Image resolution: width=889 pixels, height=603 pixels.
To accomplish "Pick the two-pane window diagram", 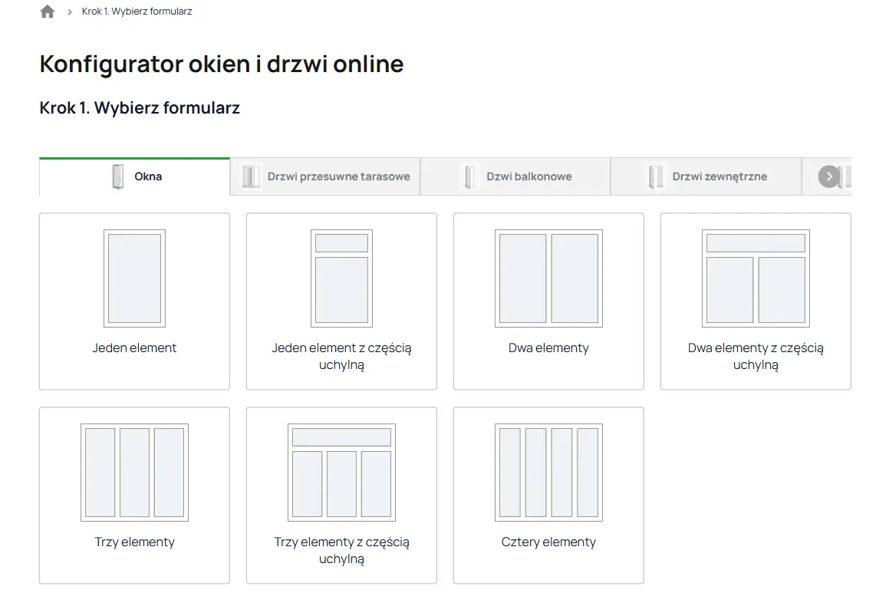I will (548, 278).
